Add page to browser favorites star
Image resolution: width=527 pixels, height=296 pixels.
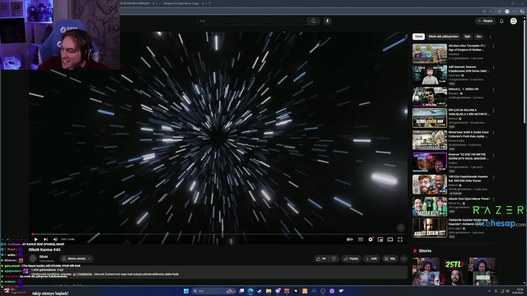(491, 11)
